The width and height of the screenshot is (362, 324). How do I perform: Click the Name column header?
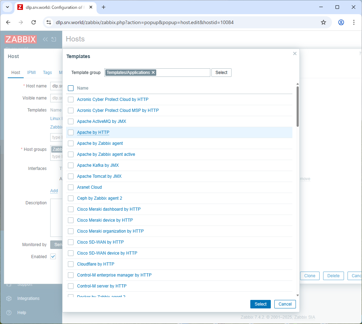(x=83, y=88)
